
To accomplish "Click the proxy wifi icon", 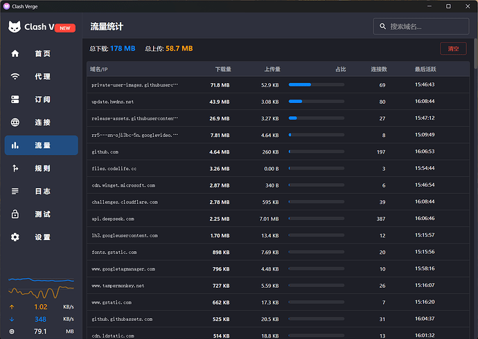I will (x=15, y=76).
